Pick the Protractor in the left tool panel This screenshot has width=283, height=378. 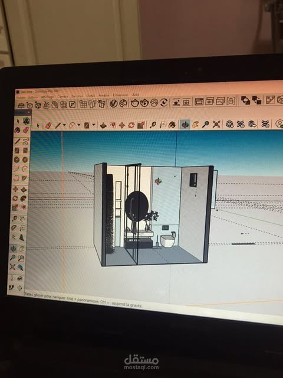pos(14,228)
